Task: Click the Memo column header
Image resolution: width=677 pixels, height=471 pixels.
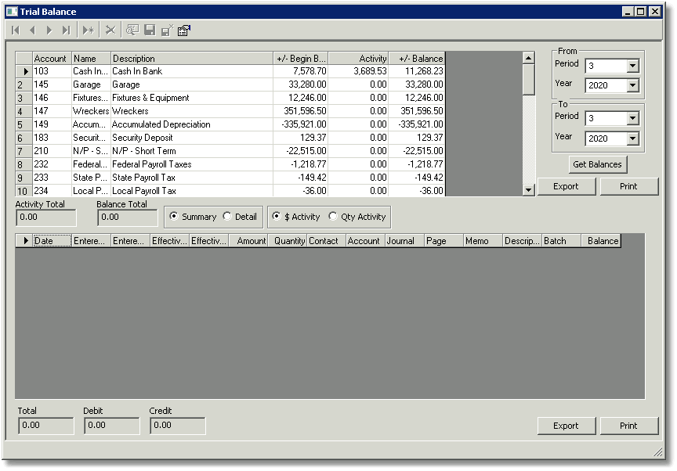Action: coord(483,241)
